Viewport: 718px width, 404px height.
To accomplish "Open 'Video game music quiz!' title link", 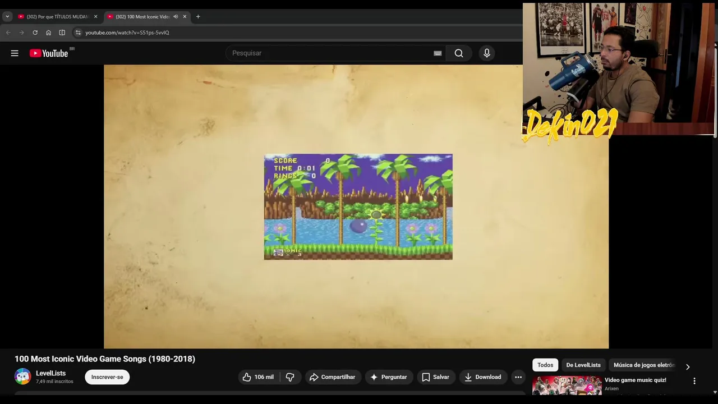I will 636,380.
